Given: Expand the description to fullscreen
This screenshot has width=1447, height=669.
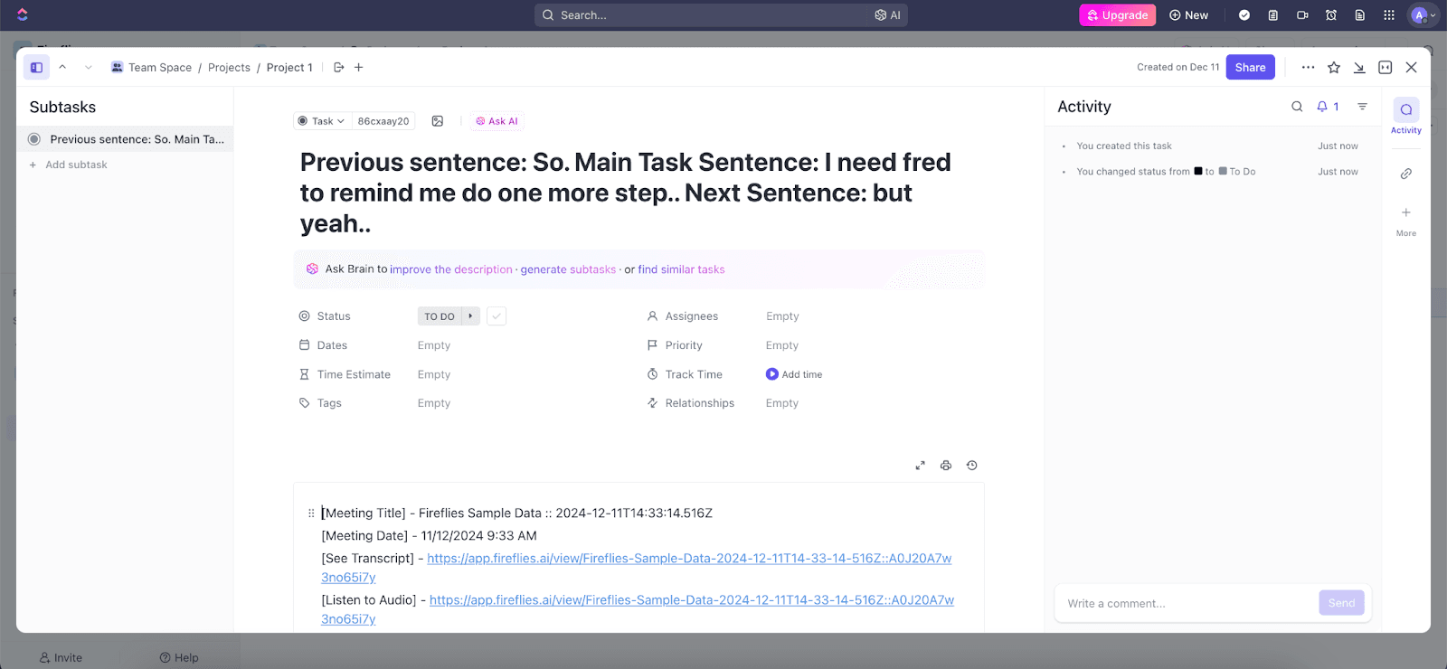Looking at the screenshot, I should point(920,466).
